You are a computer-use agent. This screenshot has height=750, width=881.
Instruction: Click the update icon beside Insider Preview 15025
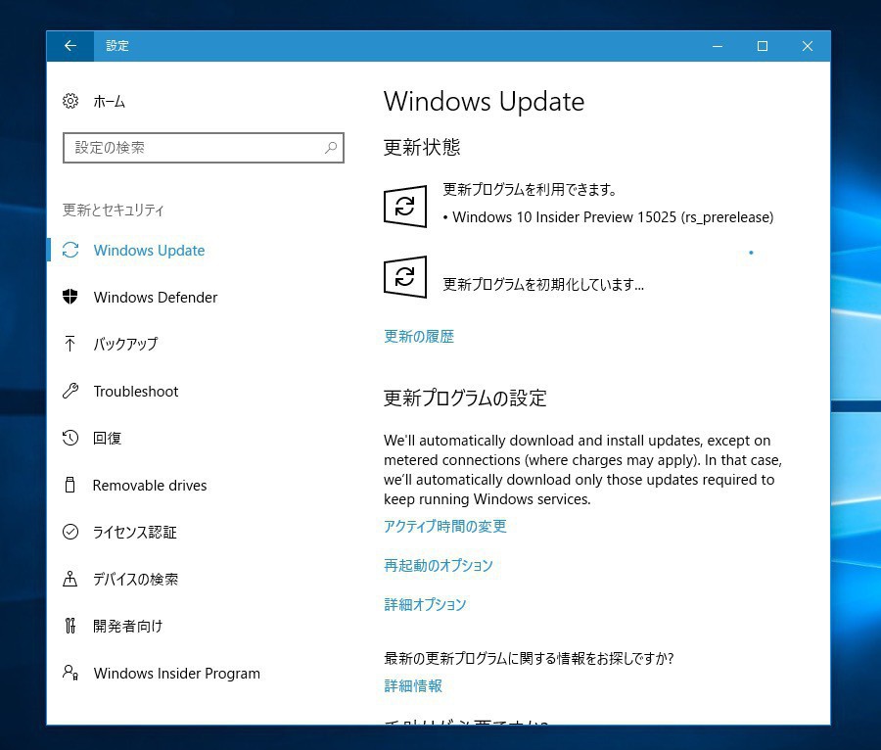click(x=405, y=207)
